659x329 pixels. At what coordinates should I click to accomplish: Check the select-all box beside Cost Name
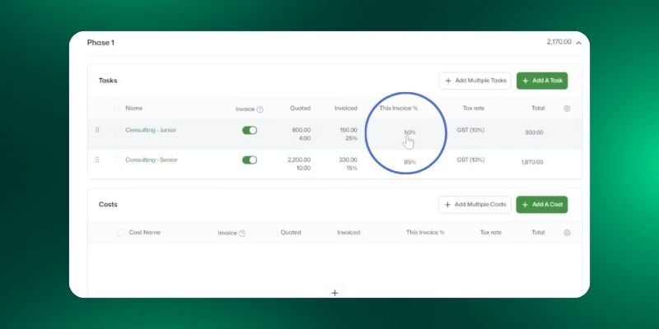coord(121,233)
